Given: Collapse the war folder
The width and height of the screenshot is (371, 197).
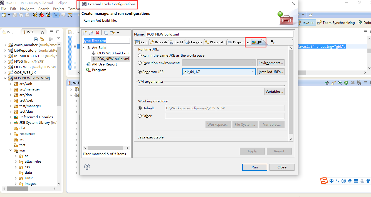Looking at the screenshot, I should pyautogui.click(x=11, y=150).
